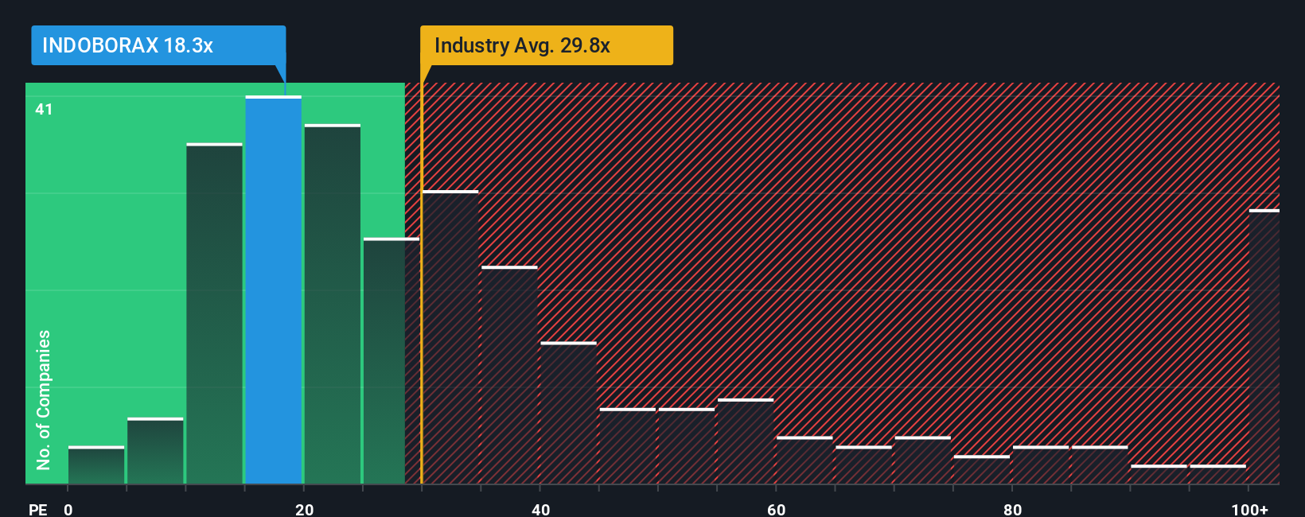The height and width of the screenshot is (517, 1305).
Task: Click the 40 x-axis tick label
Action: click(x=540, y=509)
